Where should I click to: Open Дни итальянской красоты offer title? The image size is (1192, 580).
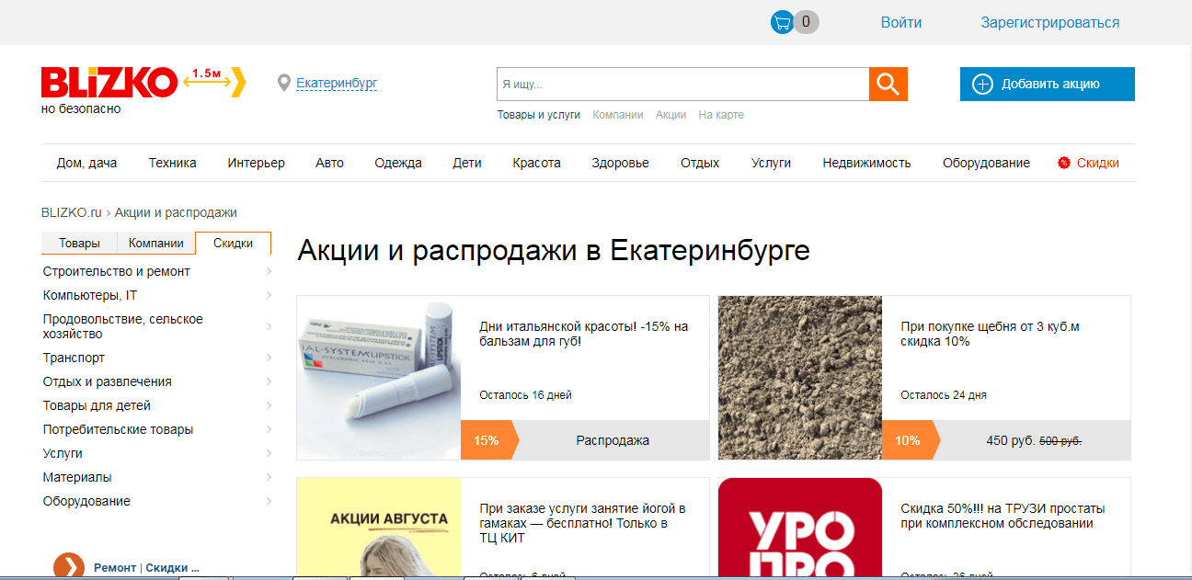click(x=584, y=334)
